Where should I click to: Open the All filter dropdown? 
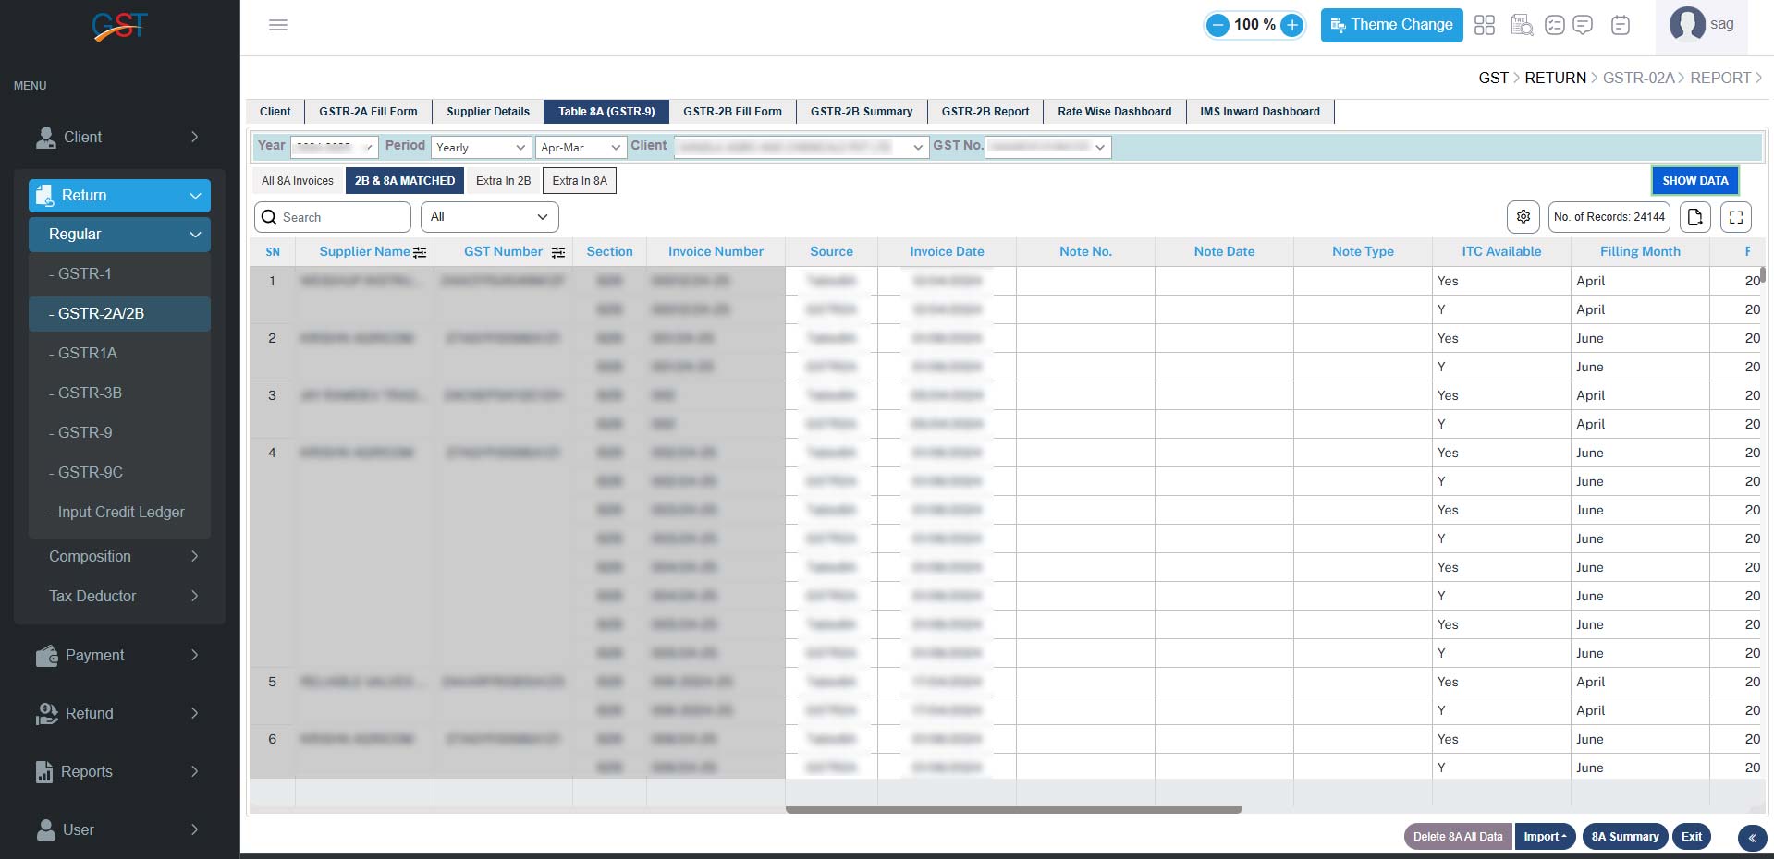point(489,217)
